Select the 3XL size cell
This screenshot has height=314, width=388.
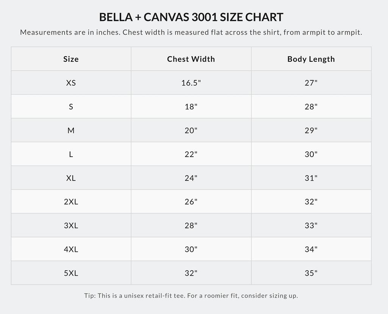(x=71, y=225)
